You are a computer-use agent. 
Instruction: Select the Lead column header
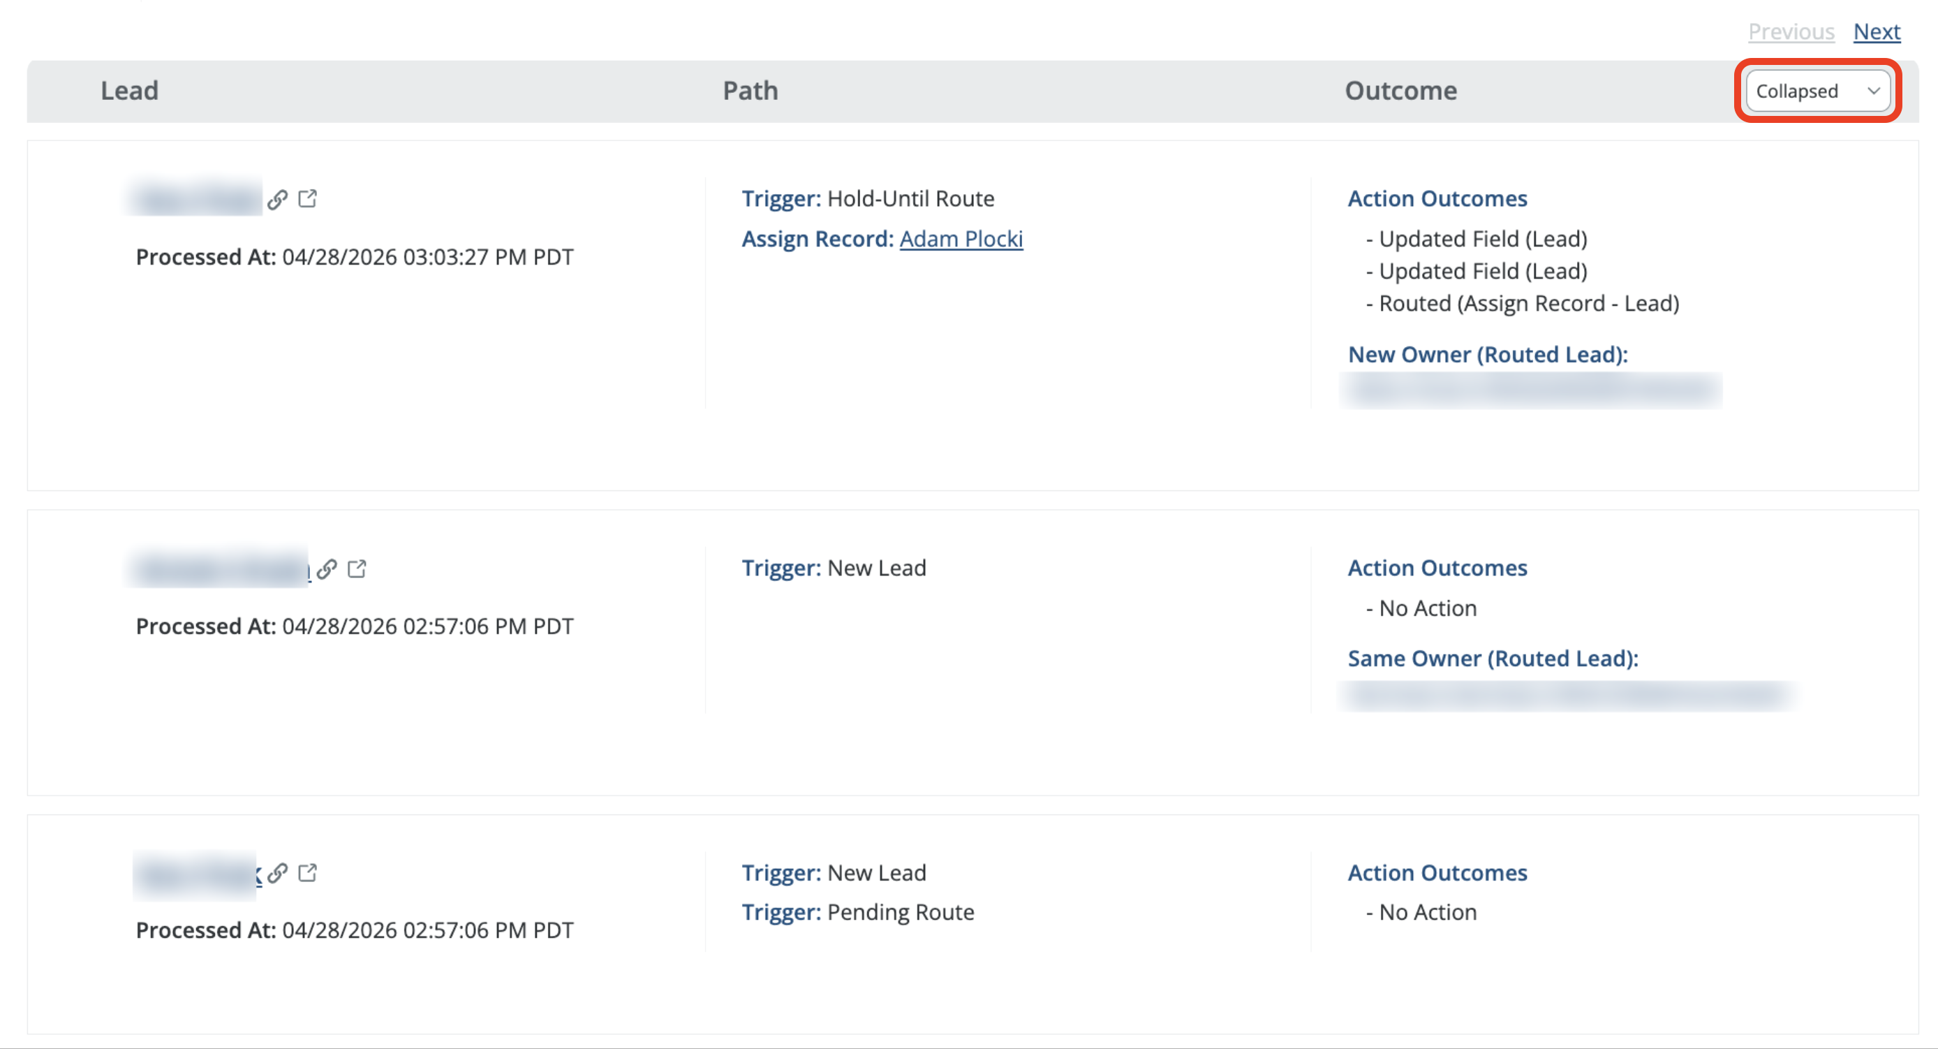128,91
